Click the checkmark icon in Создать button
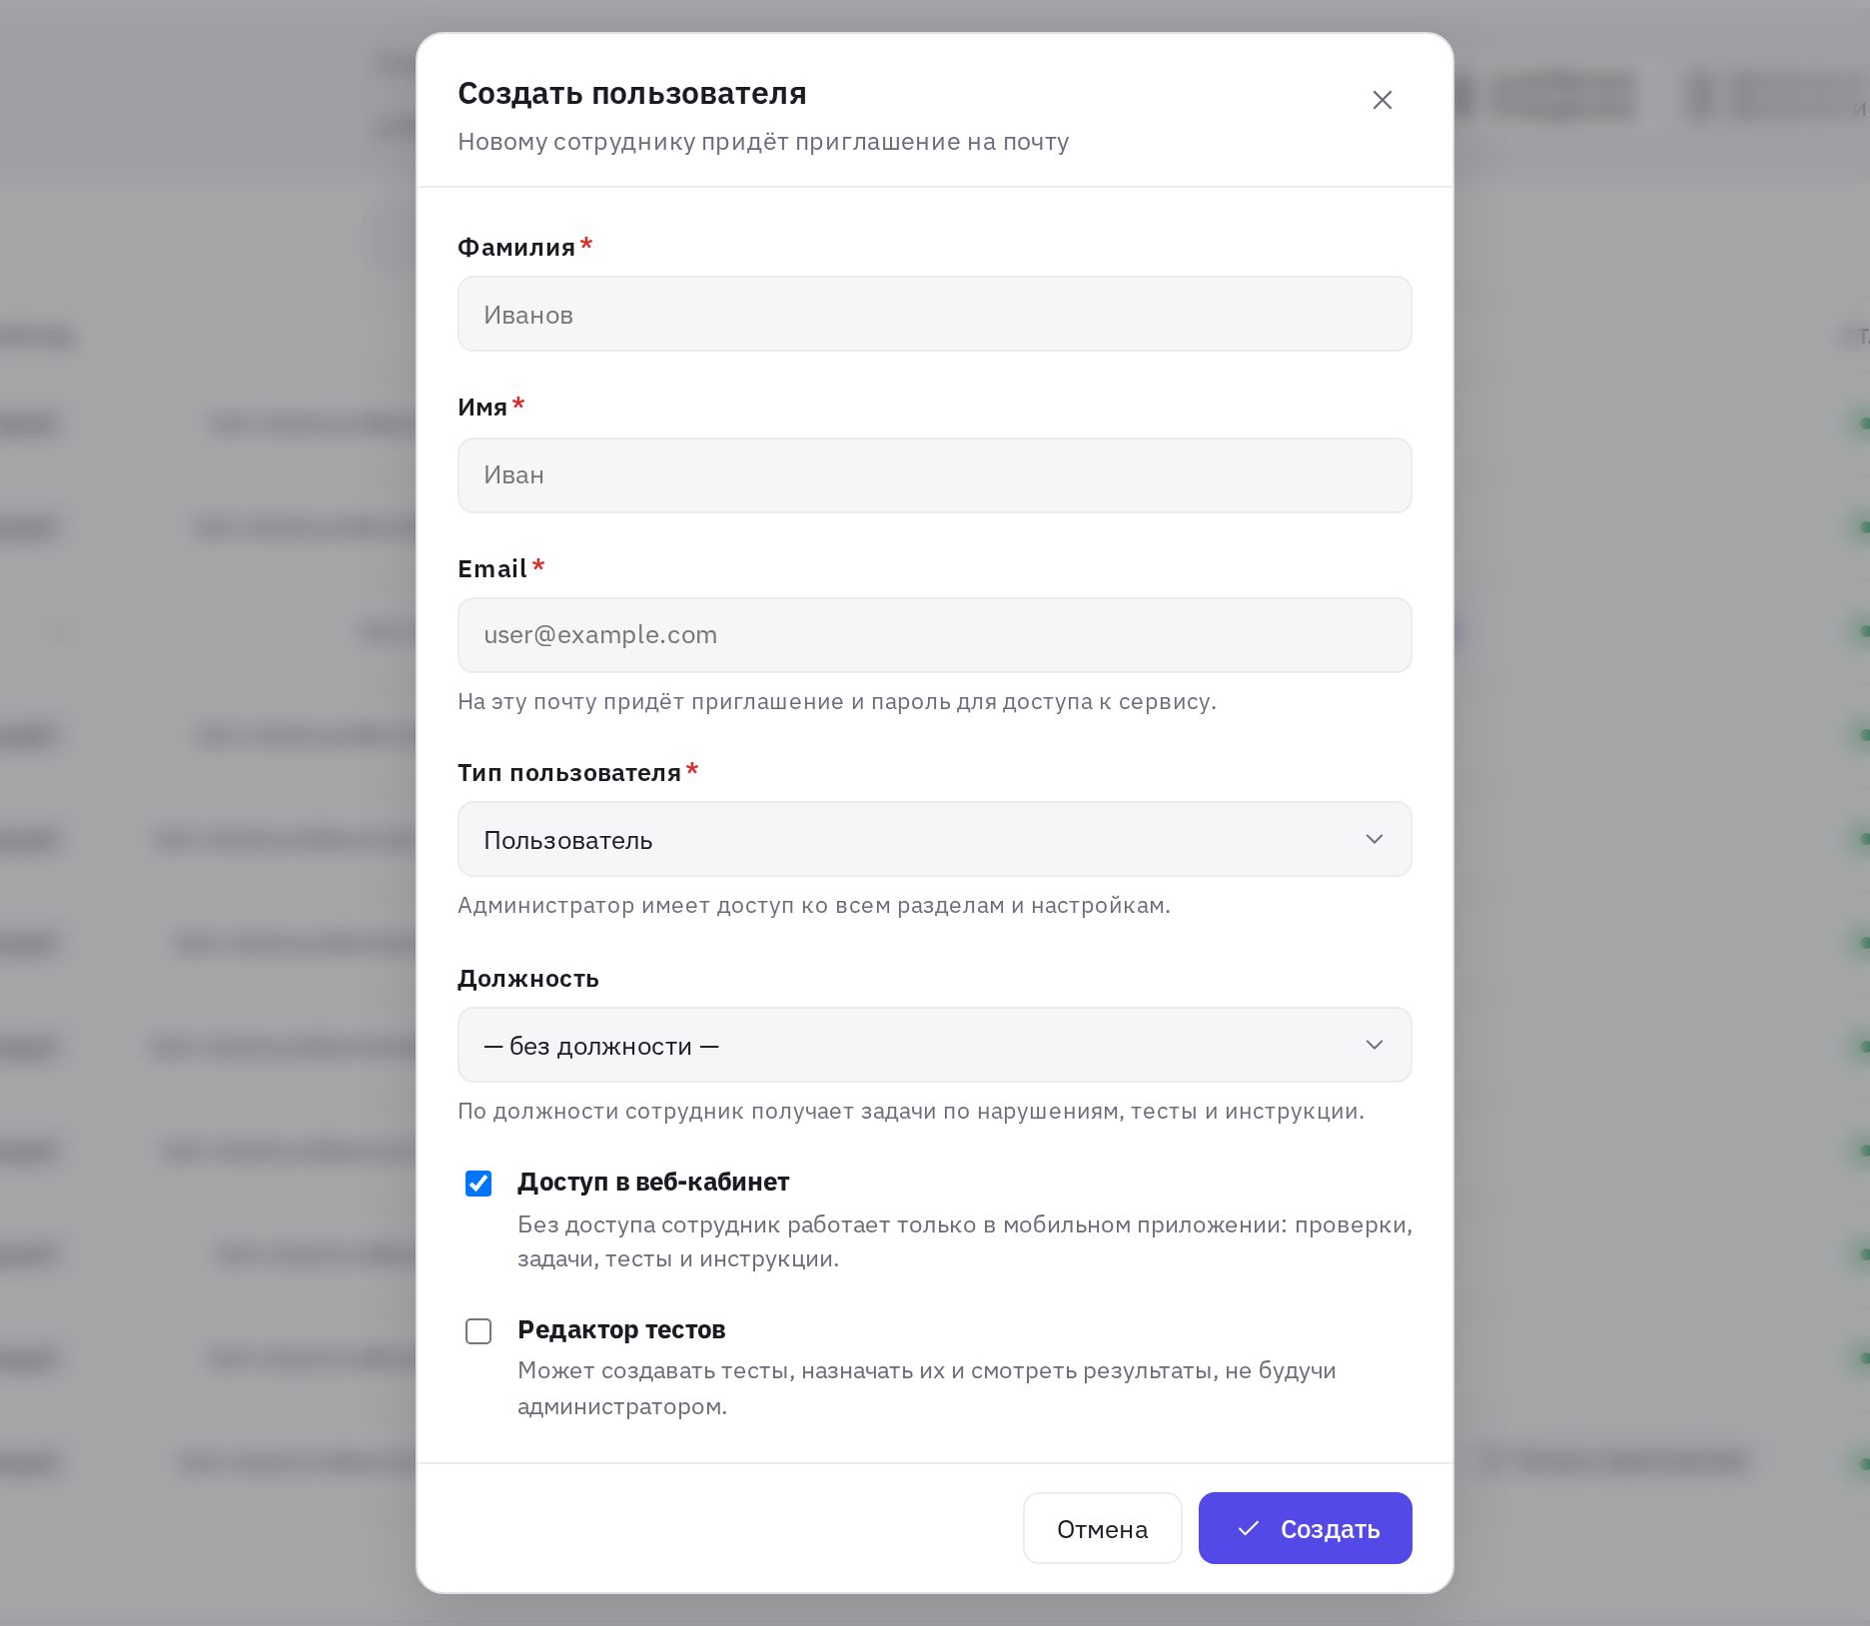 pyautogui.click(x=1248, y=1528)
